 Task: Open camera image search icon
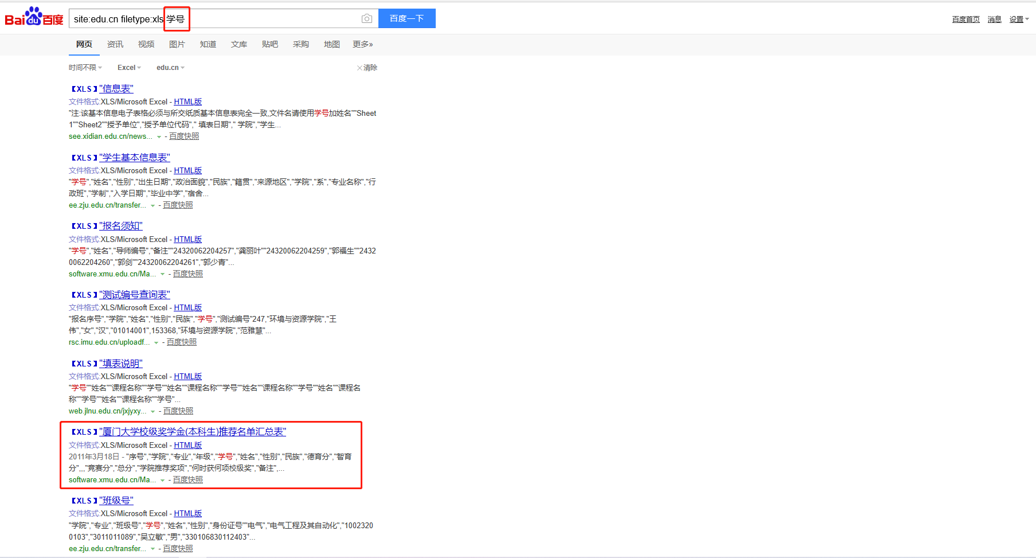(367, 19)
